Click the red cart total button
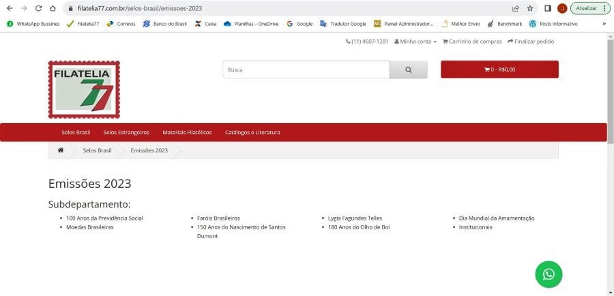 tap(499, 69)
